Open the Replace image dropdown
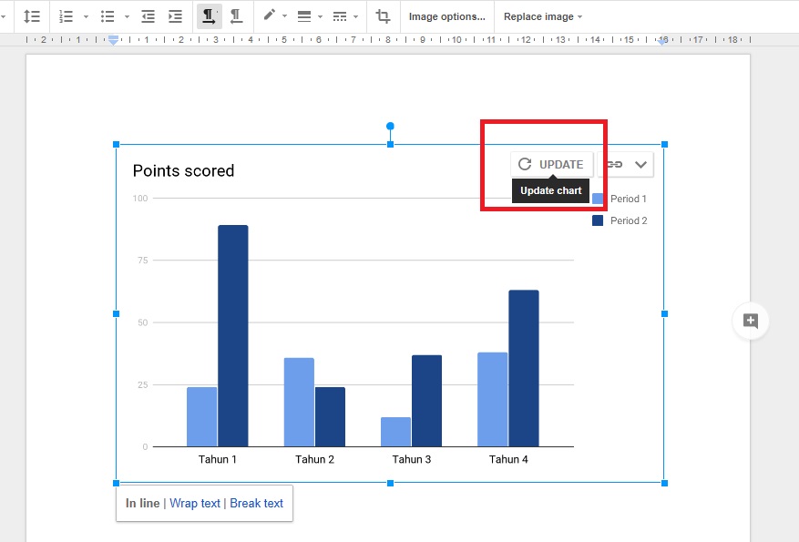Image resolution: width=799 pixels, height=542 pixels. 541,15
